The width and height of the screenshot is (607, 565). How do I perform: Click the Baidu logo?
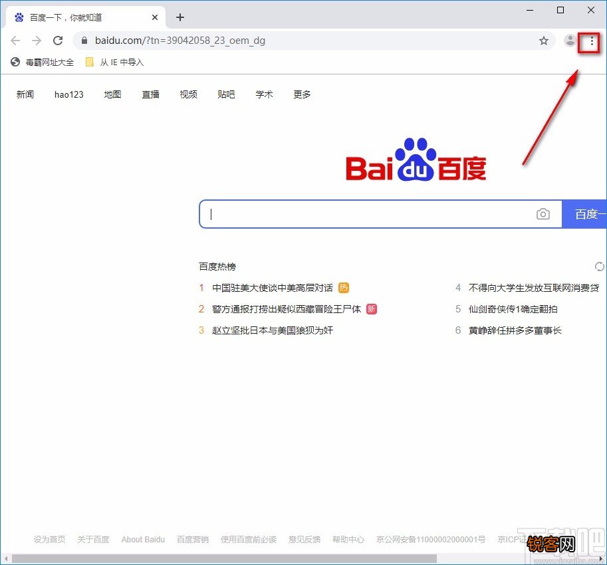click(416, 160)
